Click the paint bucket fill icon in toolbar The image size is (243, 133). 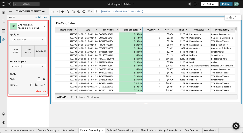(62, 11)
